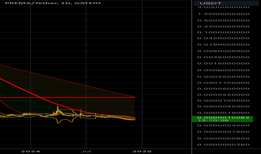Viewport: 261px width, 154px height.
Task: Click the price level 0.0006000000
Action: click(223, 70)
